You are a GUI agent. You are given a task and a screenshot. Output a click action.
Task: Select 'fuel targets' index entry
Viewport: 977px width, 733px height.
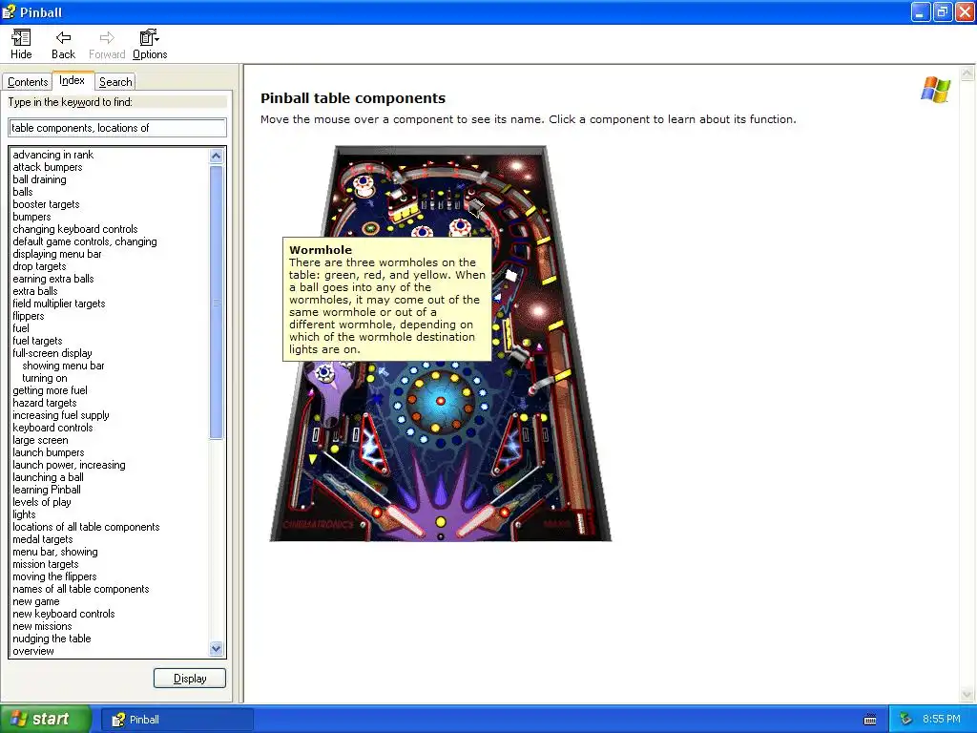[x=37, y=341]
